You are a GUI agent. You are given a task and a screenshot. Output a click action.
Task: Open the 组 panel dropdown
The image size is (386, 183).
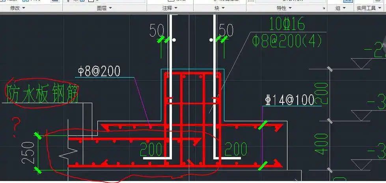tap(340, 8)
